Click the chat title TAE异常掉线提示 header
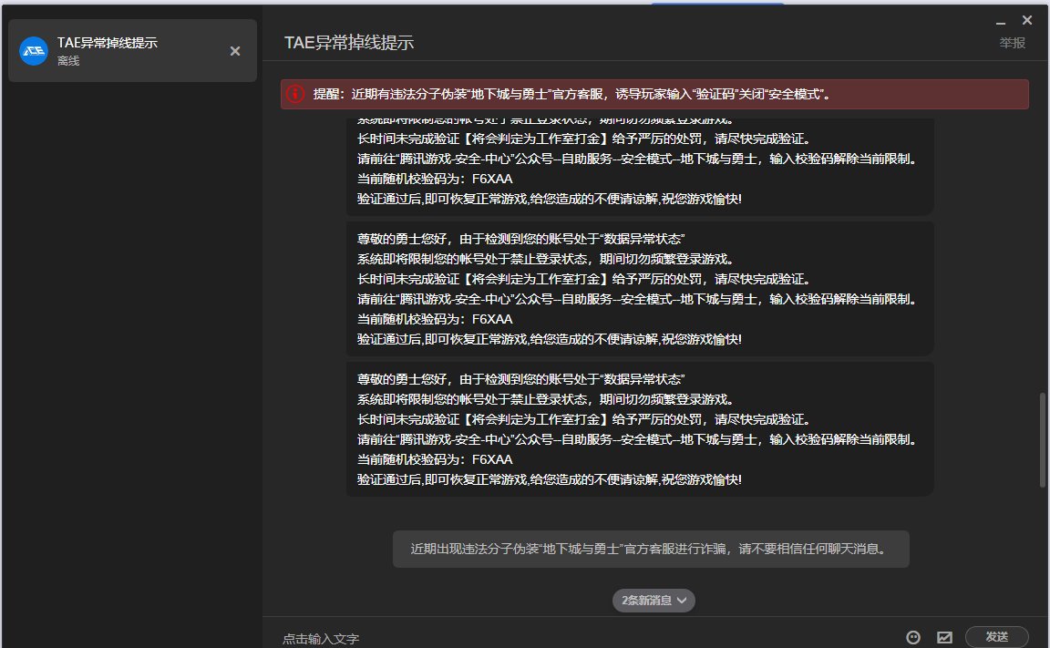Screen dimensions: 1050x648 pos(349,43)
